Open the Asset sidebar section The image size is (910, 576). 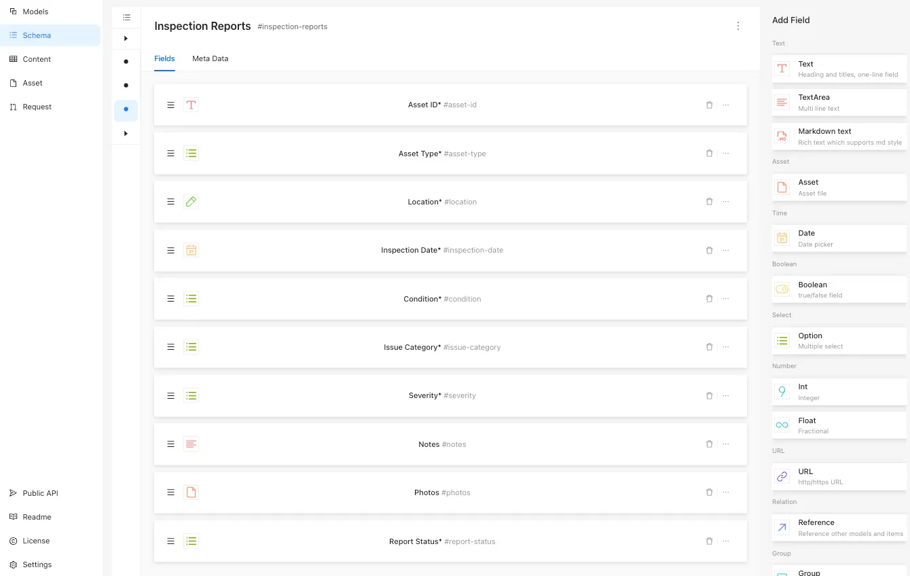tap(50, 83)
